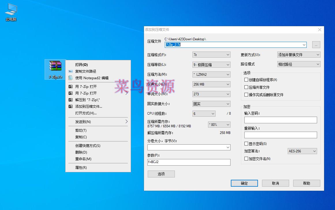Check 操作完成后删除源文件
Viewport: 335px width, 210px height.
pyautogui.click(x=246, y=94)
